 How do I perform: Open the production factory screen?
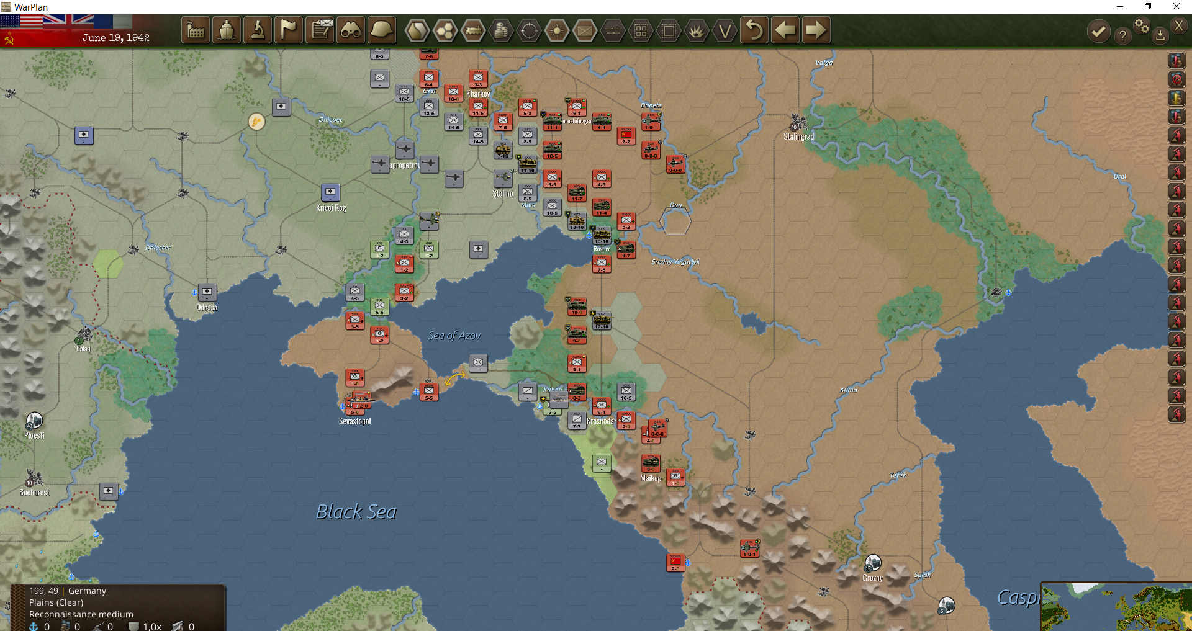click(196, 30)
